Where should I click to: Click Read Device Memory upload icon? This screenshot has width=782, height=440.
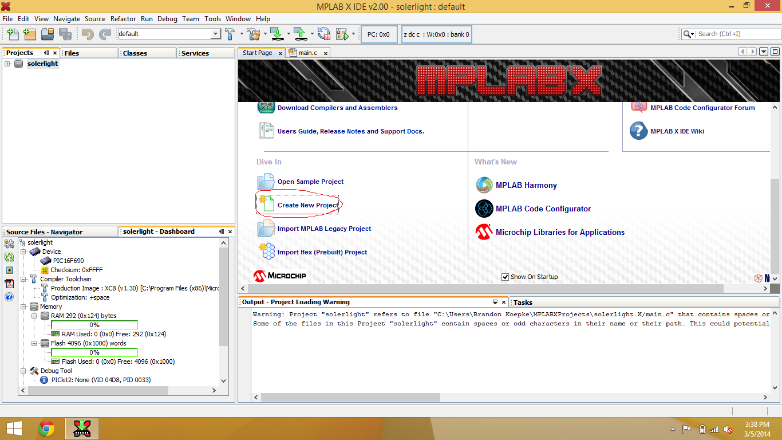click(300, 34)
